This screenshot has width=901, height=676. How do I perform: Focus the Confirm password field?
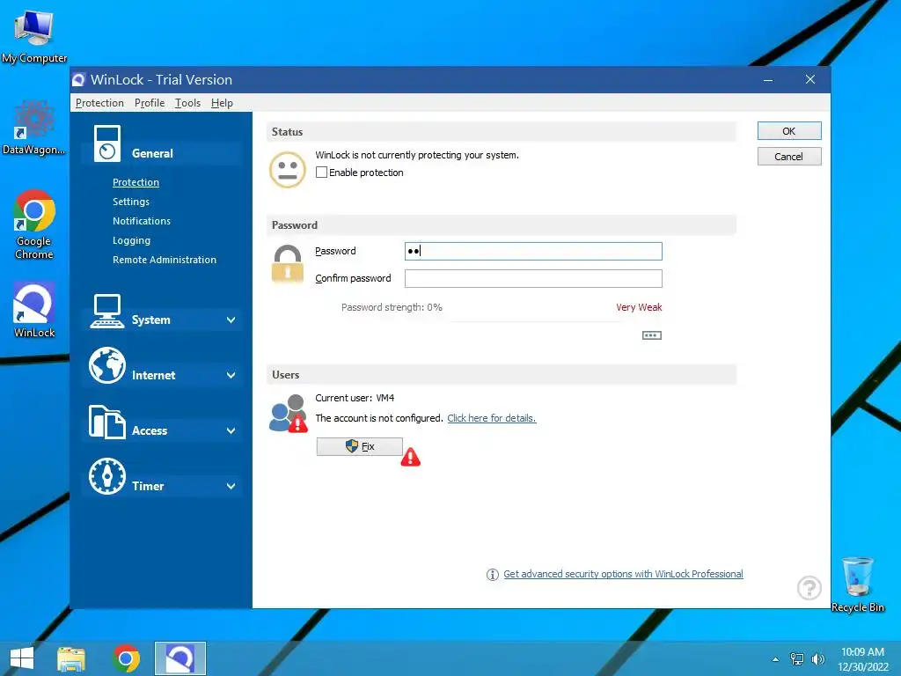coord(533,278)
